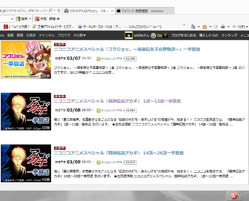
Task: Click badge above ゴクジョッ。 title
Action: [60, 45]
